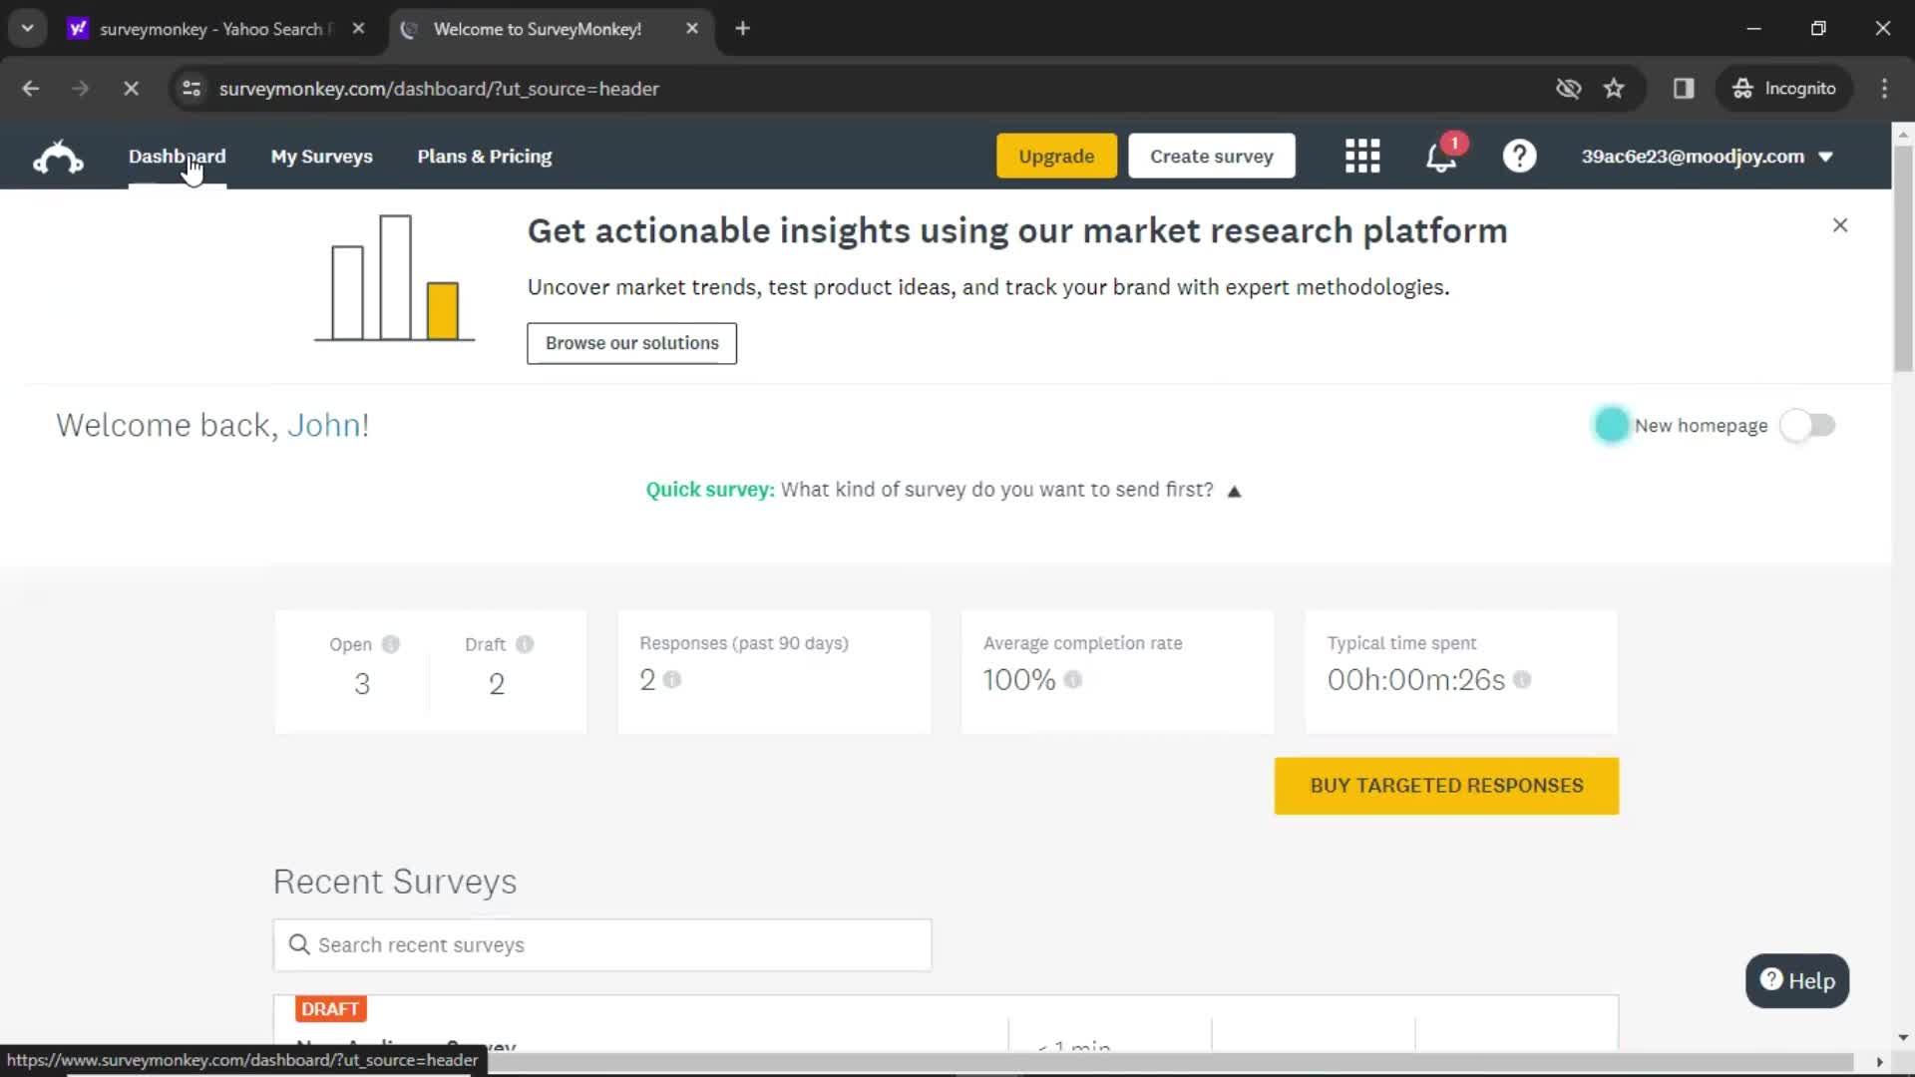Click the Browse our solutions button
The width and height of the screenshot is (1915, 1077).
(632, 343)
